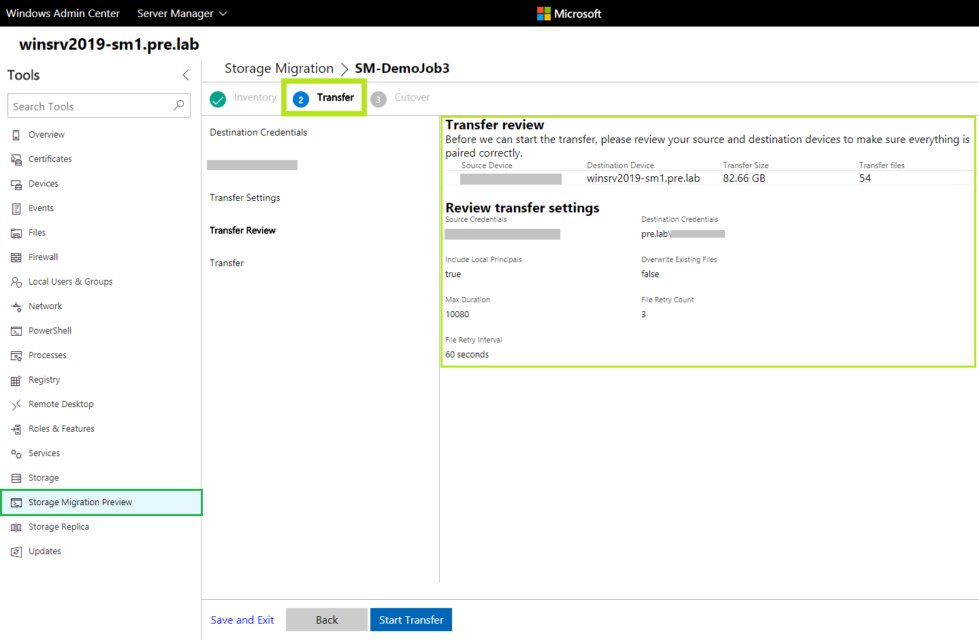Click the Start Transfer button
This screenshot has width=979, height=640.
point(411,620)
